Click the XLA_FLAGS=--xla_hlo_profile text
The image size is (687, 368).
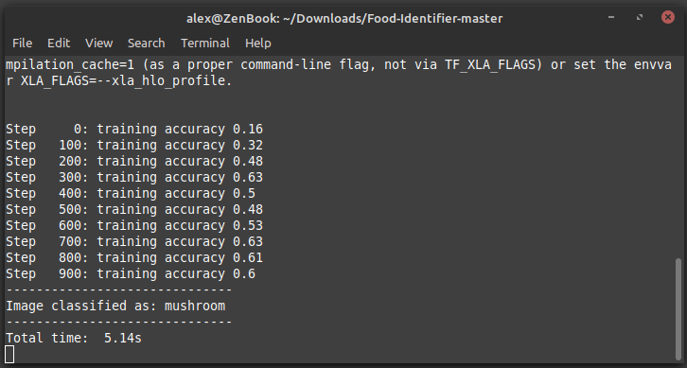pyautogui.click(x=123, y=80)
